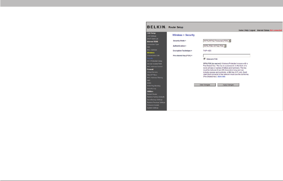
Task: Open MAC Address under Internet WAN
Action: point(152,50)
